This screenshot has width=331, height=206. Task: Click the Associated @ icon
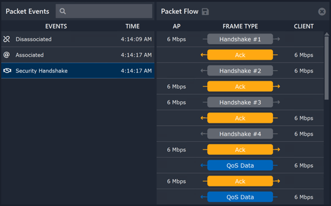[7, 55]
